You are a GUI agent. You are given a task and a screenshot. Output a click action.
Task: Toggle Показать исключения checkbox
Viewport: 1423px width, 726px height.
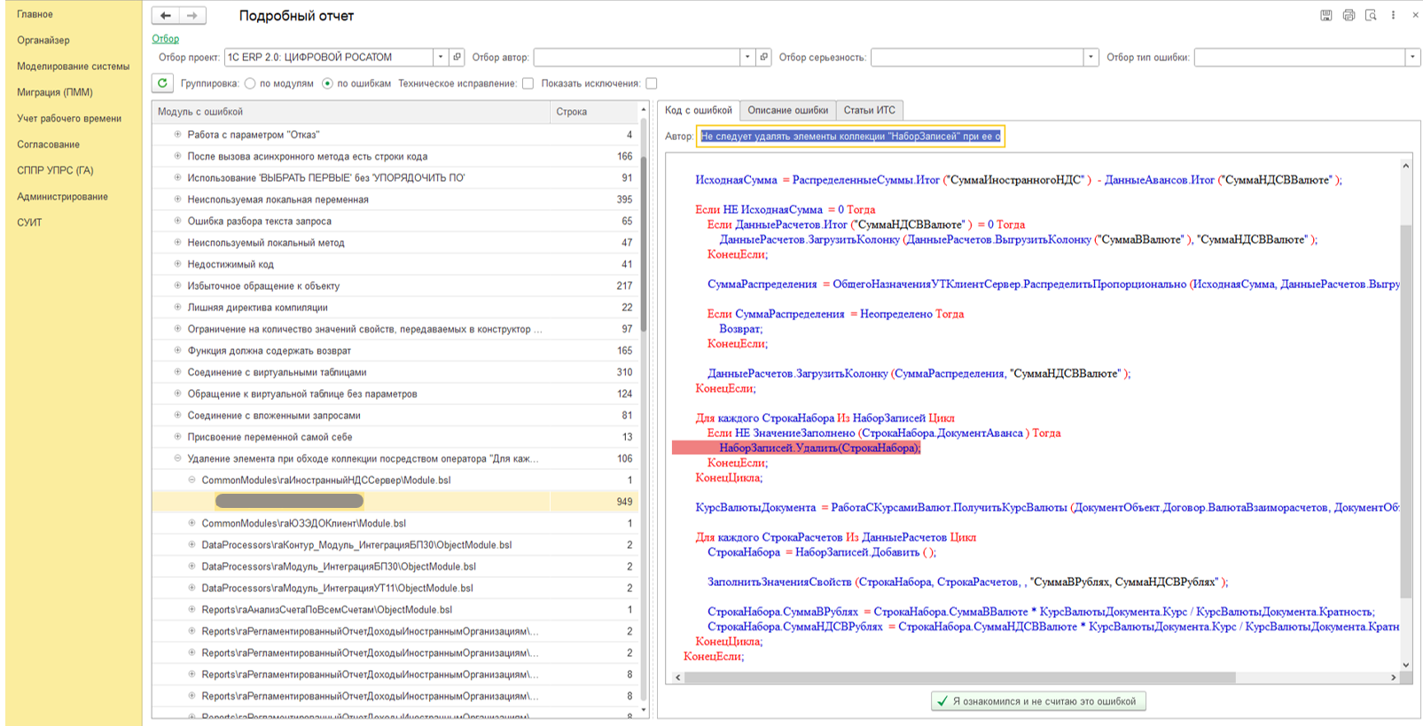pyautogui.click(x=652, y=83)
